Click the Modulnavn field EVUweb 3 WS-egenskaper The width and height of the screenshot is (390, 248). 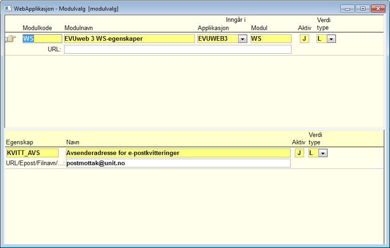pos(130,39)
